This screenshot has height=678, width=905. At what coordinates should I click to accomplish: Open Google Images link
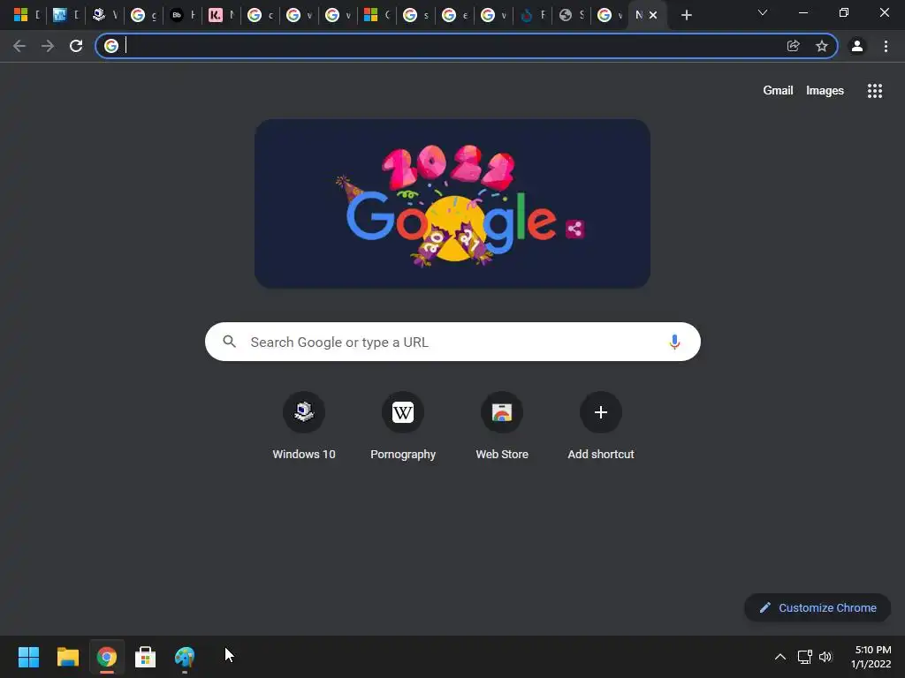pyautogui.click(x=825, y=91)
